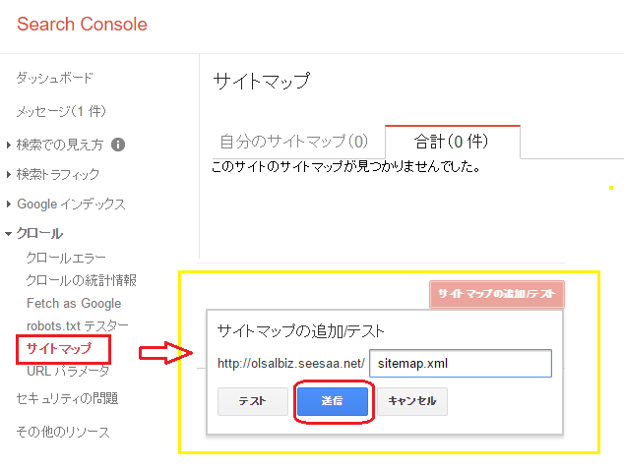
Task: Expand the 検索トラフィック menu arrow
Action: [8, 174]
